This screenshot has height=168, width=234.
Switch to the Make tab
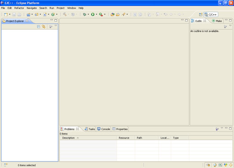coord(217,21)
